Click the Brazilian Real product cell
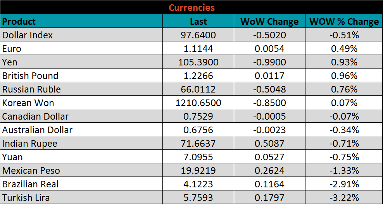The height and width of the screenshot is (204, 383). [x=31, y=184]
